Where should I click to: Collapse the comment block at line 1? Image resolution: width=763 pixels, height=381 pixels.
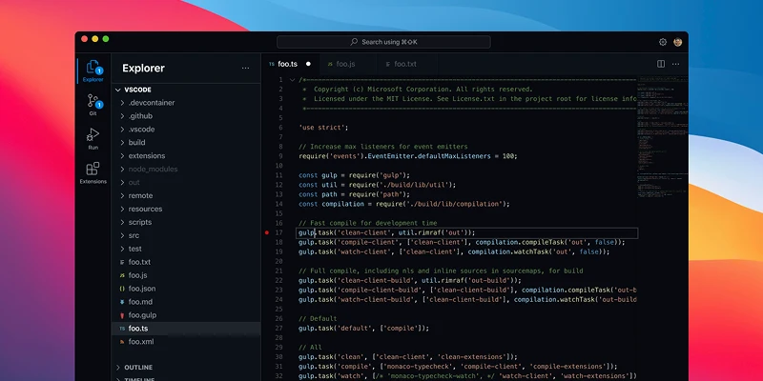tap(292, 80)
